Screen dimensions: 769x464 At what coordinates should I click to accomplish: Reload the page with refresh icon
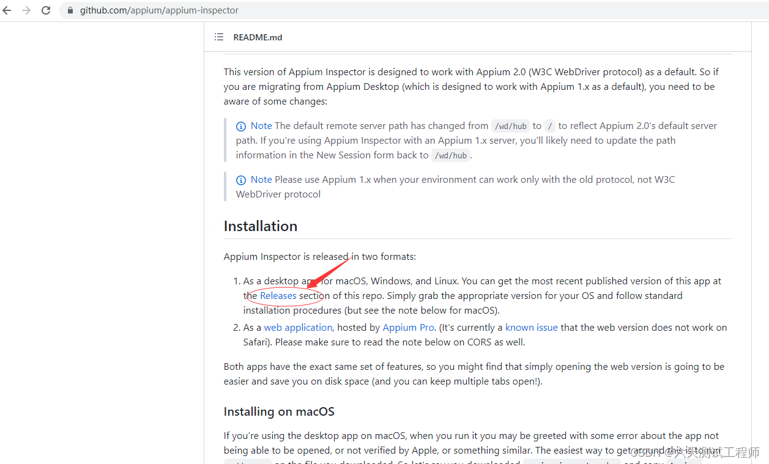point(46,10)
